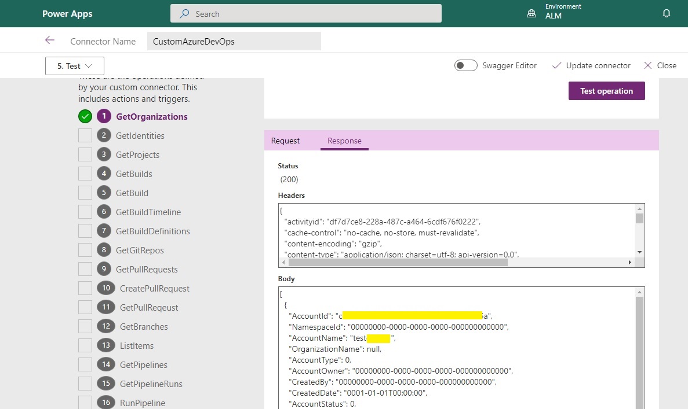
Task: Click the ALM environment globe icon
Action: click(532, 13)
